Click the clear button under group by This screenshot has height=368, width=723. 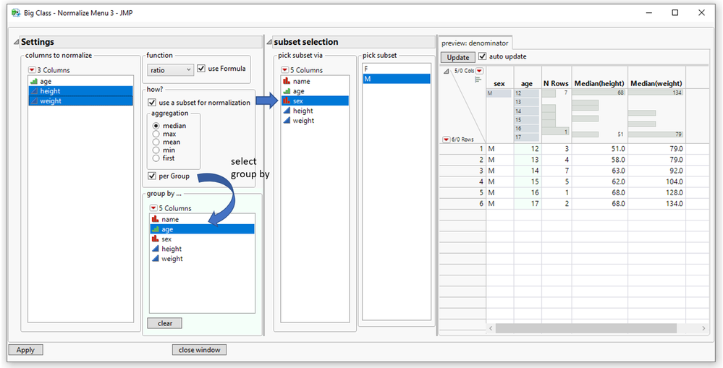click(164, 323)
